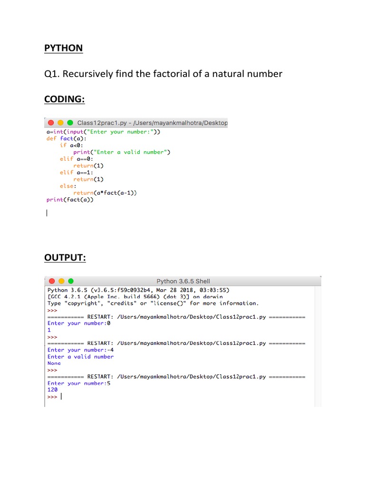Click the 'if a<0:' code line
365x487 pixels.
coord(71,146)
